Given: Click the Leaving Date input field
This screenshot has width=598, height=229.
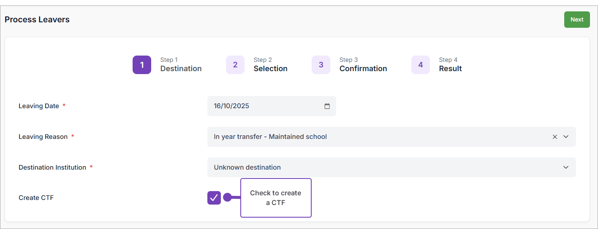Looking at the screenshot, I should pos(266,106).
